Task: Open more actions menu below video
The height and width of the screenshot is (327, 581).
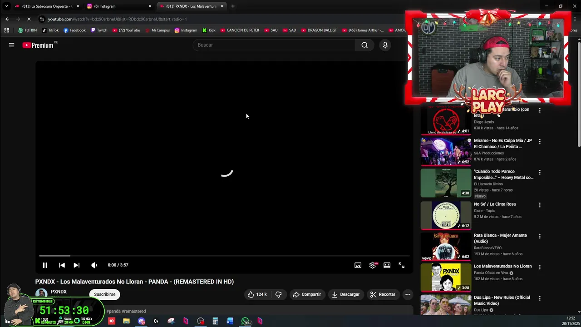Action: coord(408,294)
